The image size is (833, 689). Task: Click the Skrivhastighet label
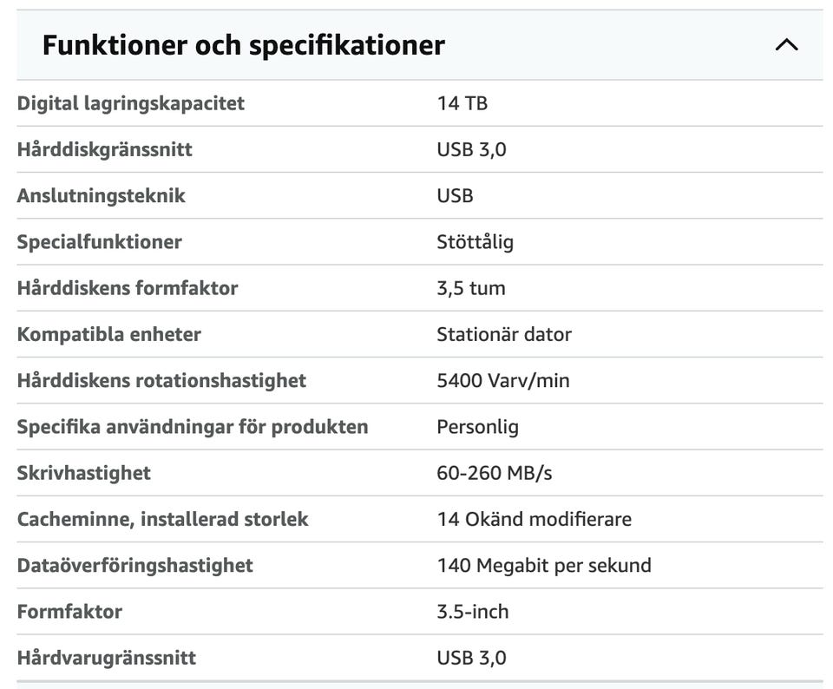(83, 473)
